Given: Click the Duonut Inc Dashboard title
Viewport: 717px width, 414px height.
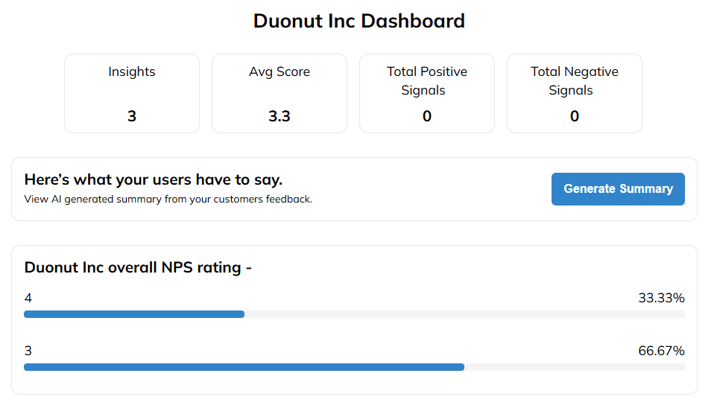Looking at the screenshot, I should coord(358,21).
